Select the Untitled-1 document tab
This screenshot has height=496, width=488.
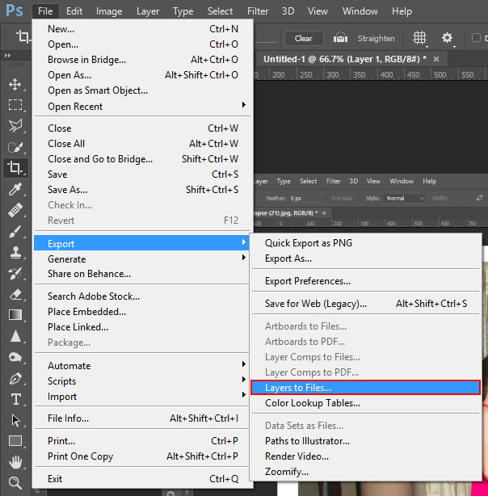345,59
